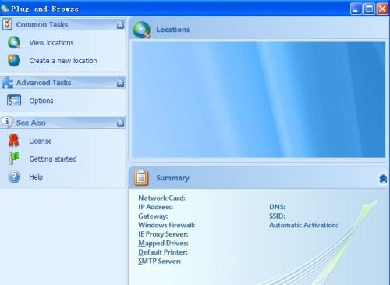The width and height of the screenshot is (390, 285).
Task: Collapse the Advanced Tasks panel
Action: point(120,83)
